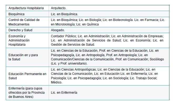The width and height of the screenshot is (176, 106).
Task: Click Lic. en Bioquímica in Bioquímica row
Action: click(x=64, y=14)
